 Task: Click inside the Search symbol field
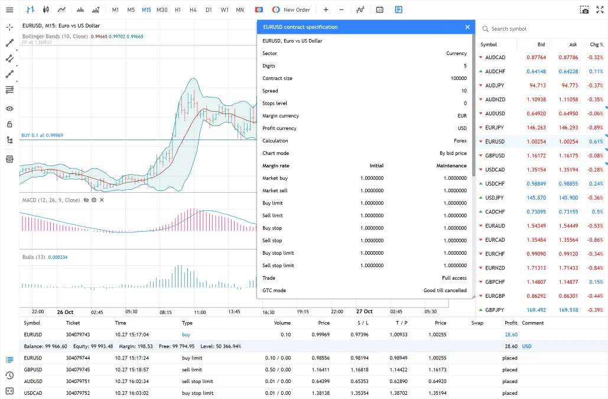pyautogui.click(x=520, y=28)
